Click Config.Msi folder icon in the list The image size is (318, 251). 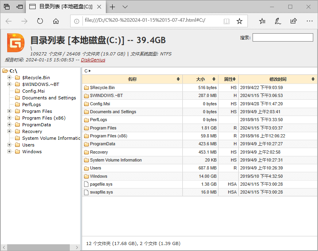pyautogui.click(x=86, y=104)
